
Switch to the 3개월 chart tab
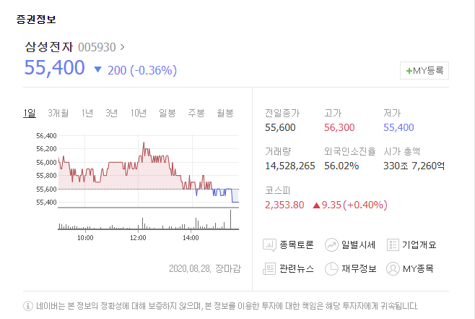coord(58,113)
